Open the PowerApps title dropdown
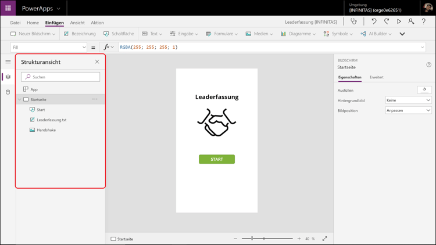The image size is (436, 245). (x=41, y=8)
